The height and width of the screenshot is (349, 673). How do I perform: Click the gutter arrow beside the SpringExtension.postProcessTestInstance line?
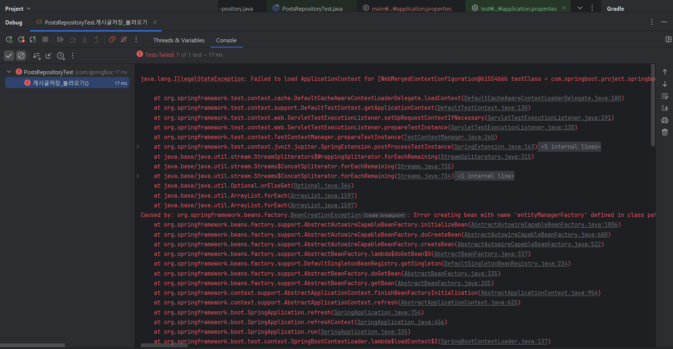138,147
